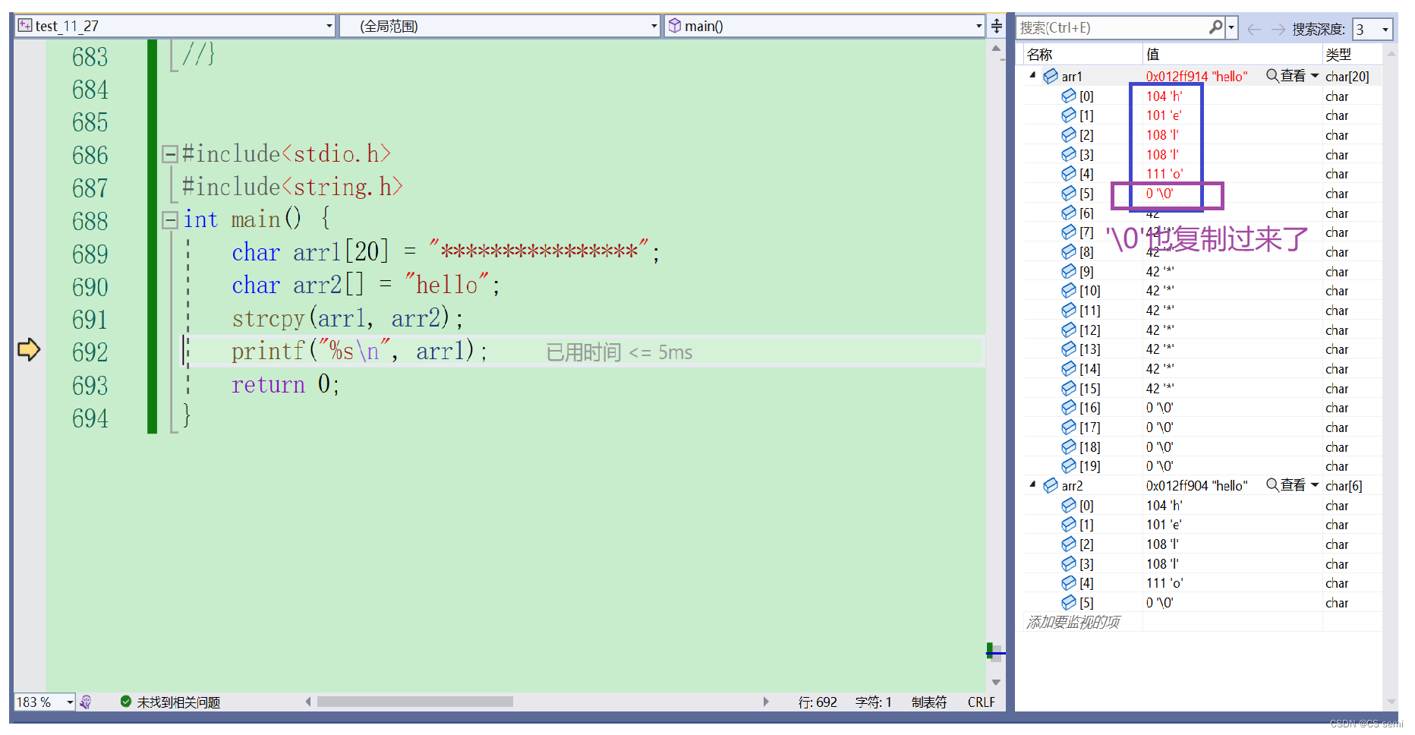Viewport: 1415px width, 735px height.
Task: Collapse the arr2 watch entry
Action: click(x=1032, y=484)
